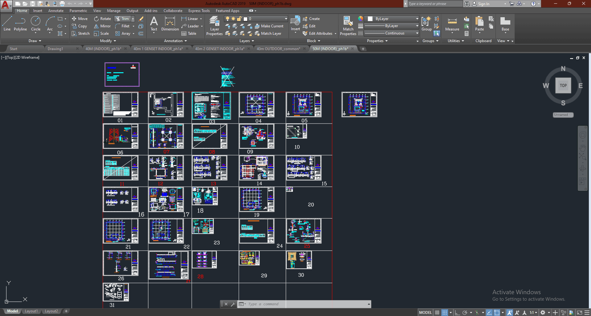Toggle Ortho mode in the status bar

457,313
